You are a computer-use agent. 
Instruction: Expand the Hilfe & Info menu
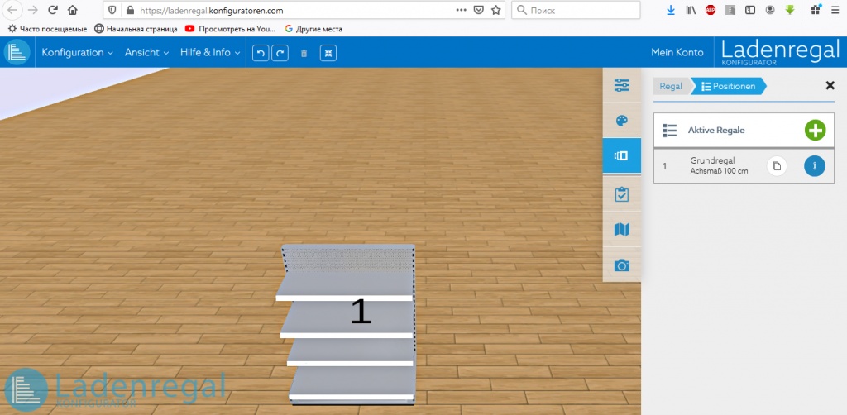(210, 53)
